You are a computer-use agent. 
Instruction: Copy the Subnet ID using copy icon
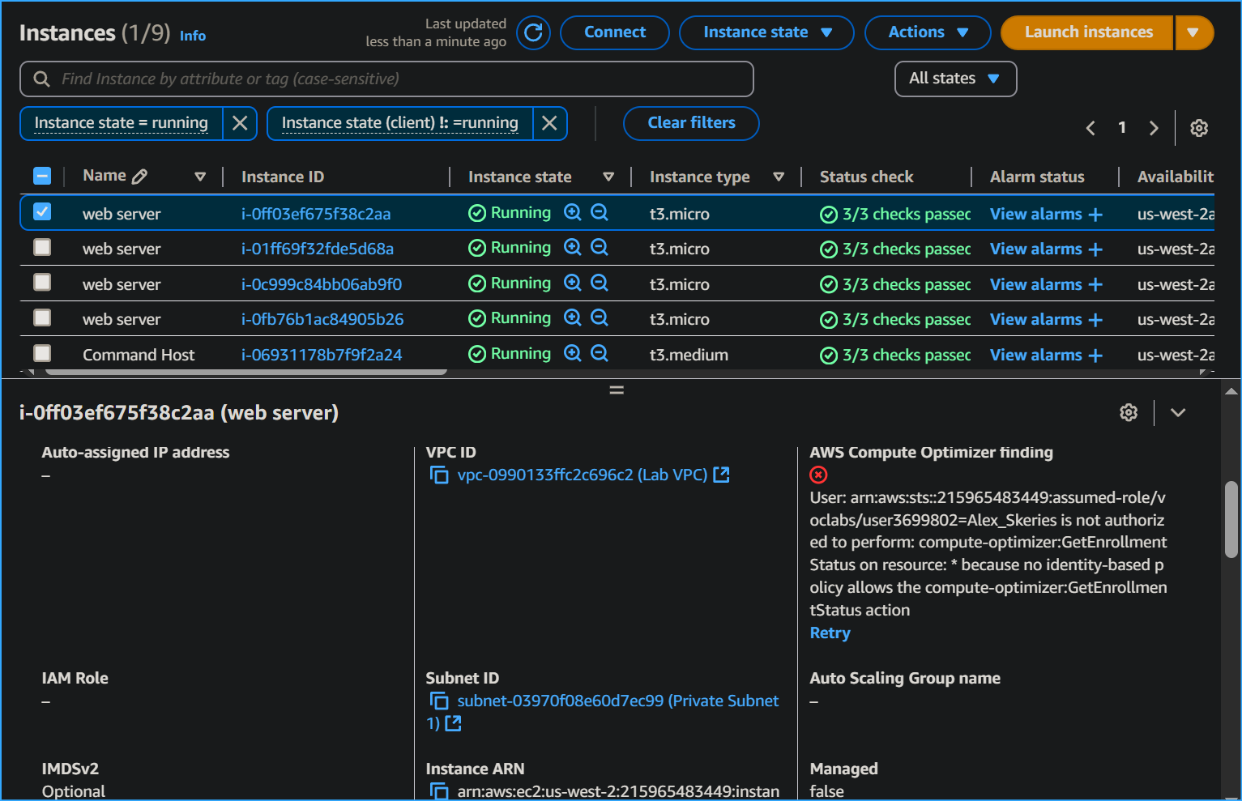click(439, 701)
